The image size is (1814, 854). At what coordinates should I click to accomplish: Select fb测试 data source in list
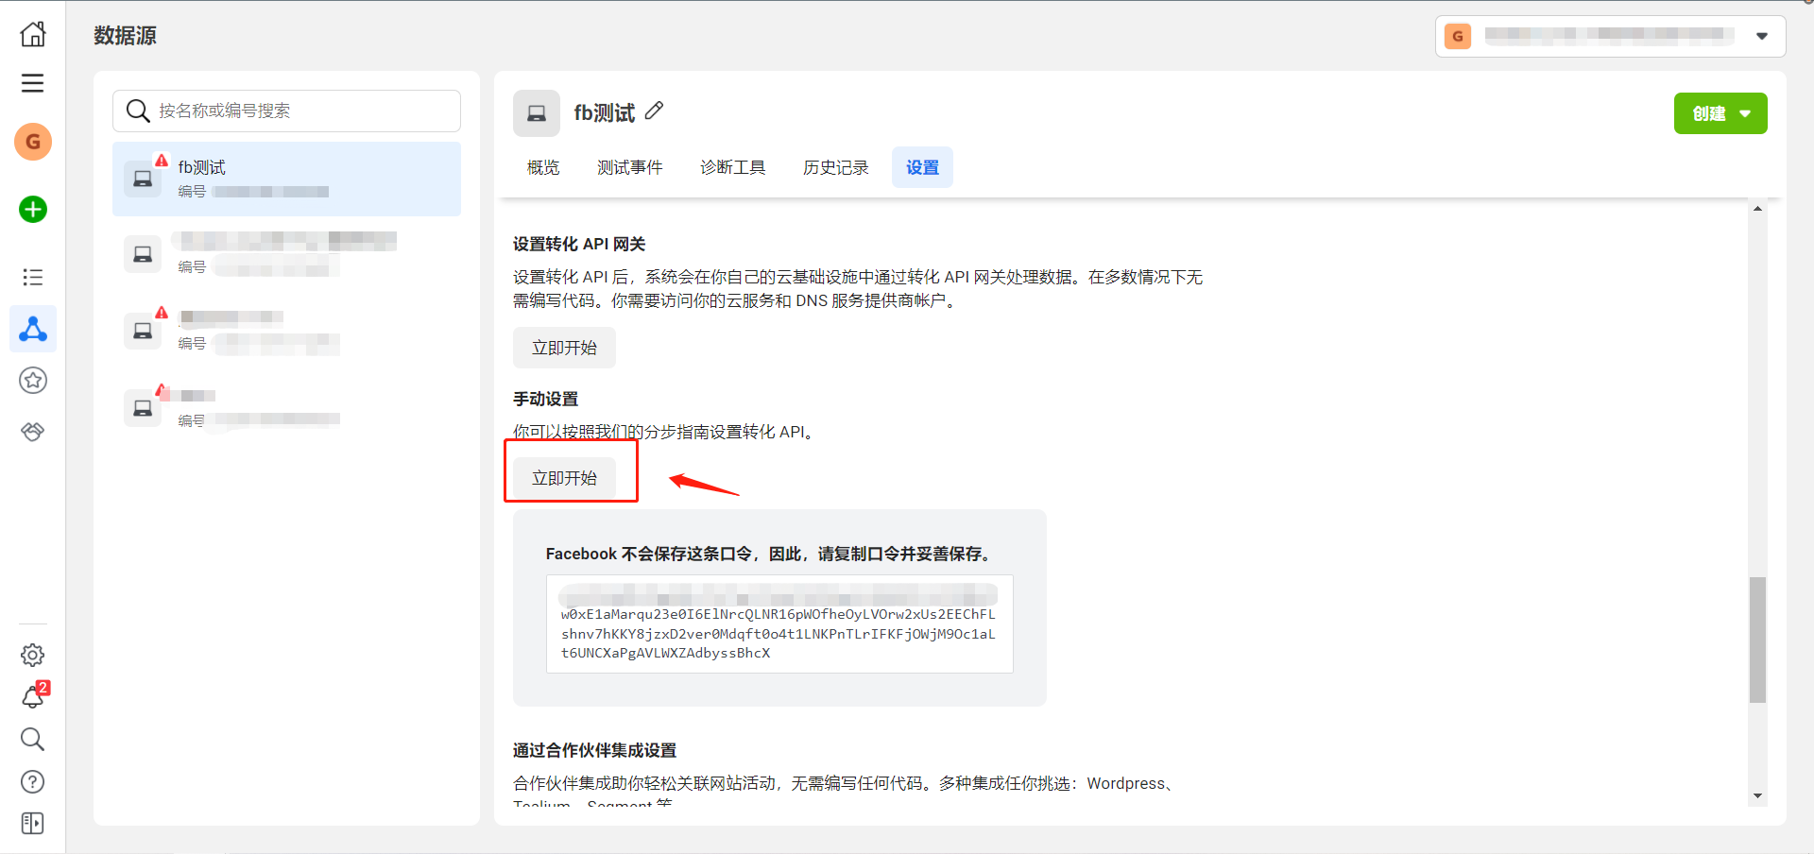pos(286,179)
